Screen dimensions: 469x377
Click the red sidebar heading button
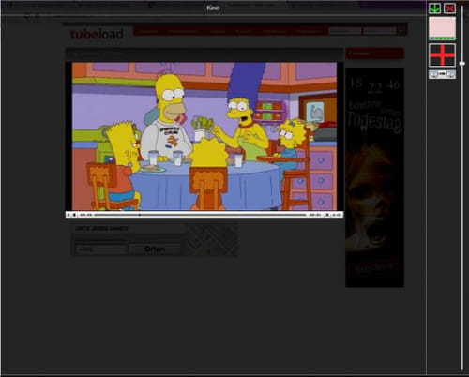tap(374, 53)
